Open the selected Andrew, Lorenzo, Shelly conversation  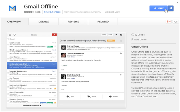32,66
